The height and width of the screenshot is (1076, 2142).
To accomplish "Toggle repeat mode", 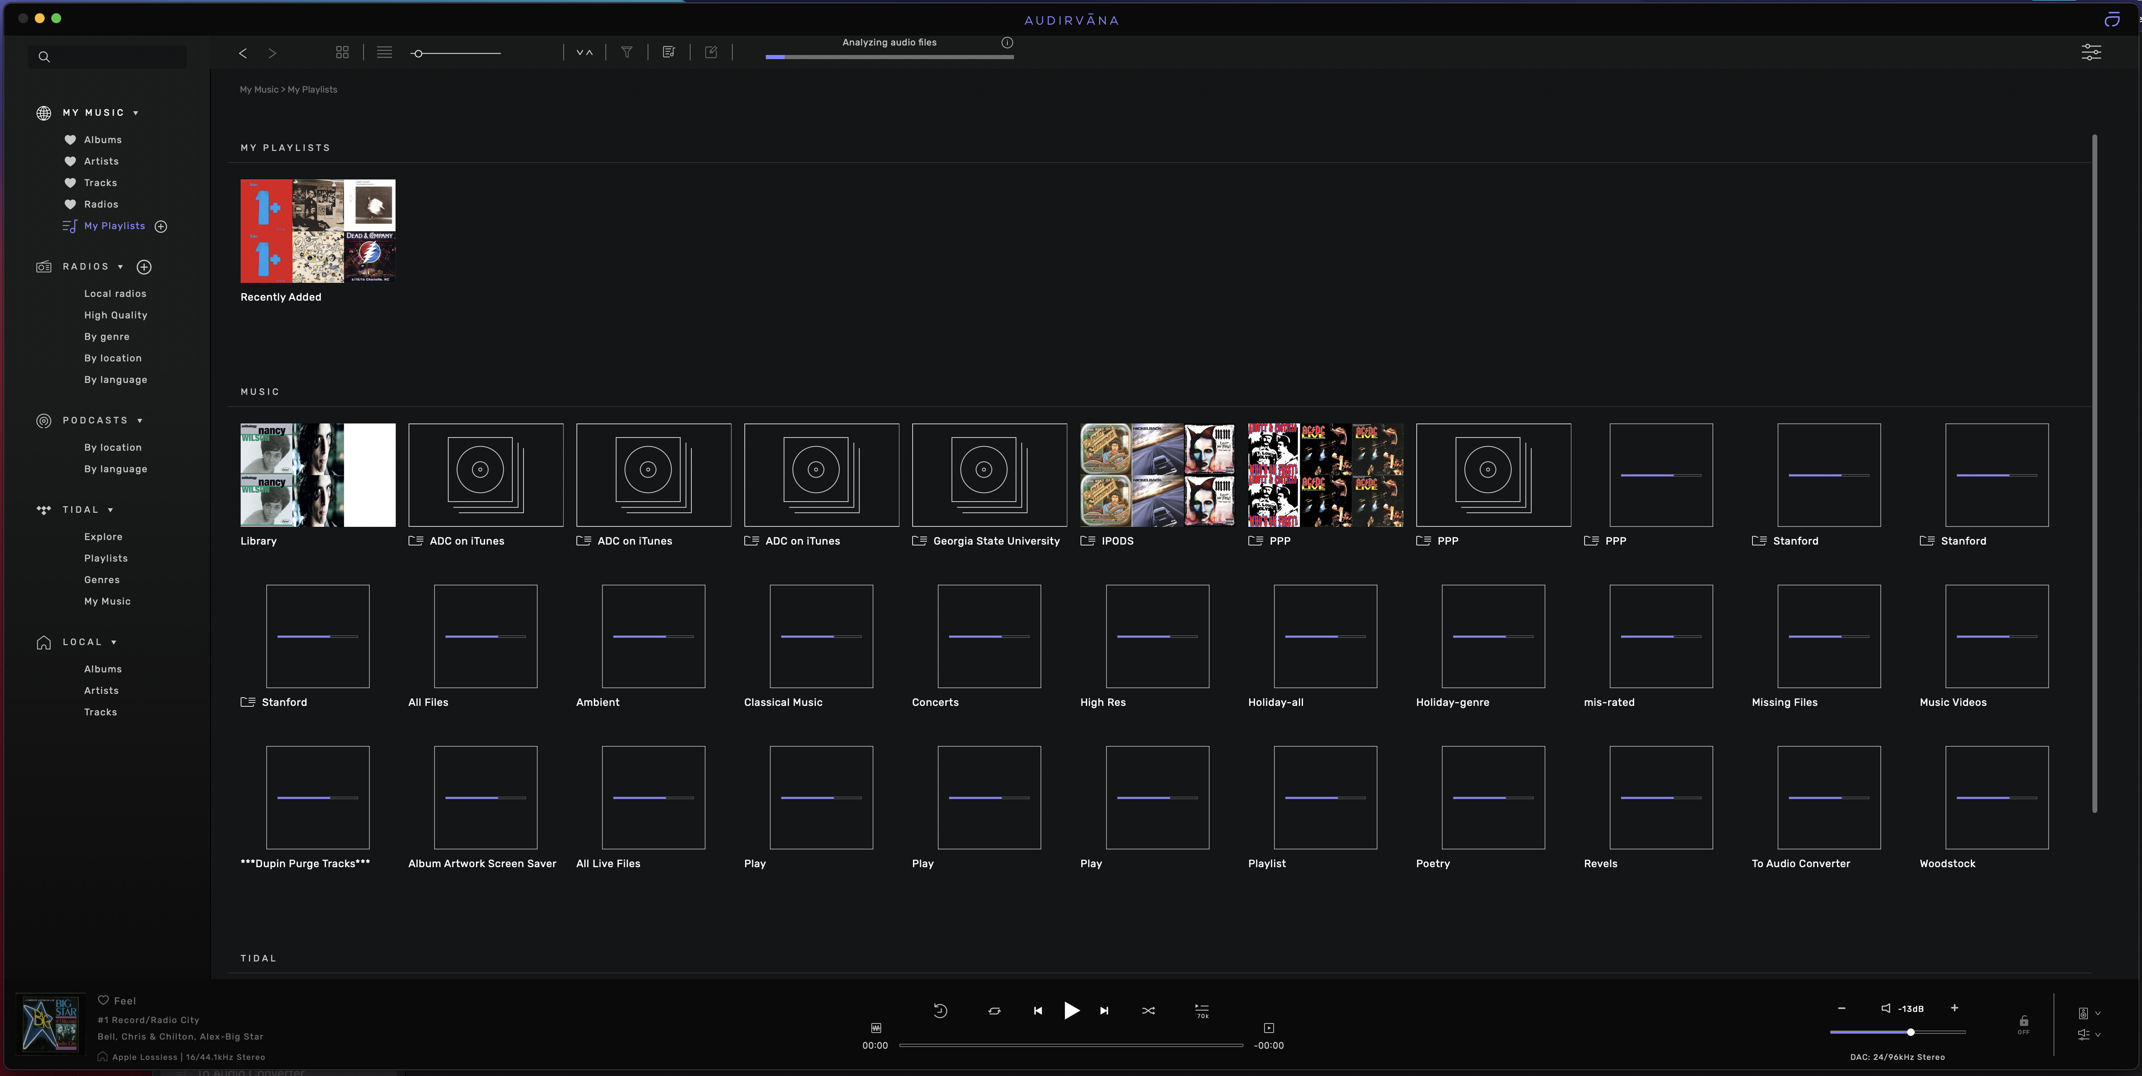I will (x=994, y=1010).
